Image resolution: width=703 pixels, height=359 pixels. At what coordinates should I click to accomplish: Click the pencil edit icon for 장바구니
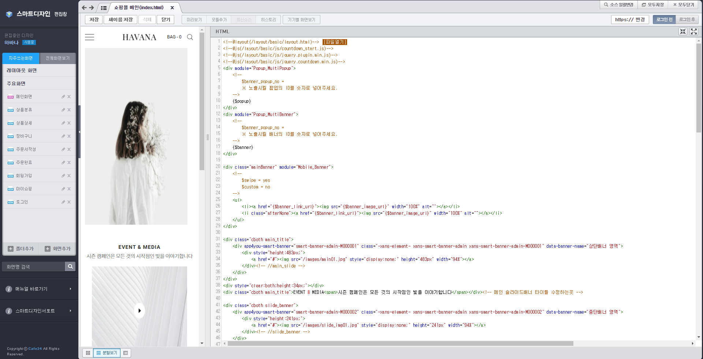(63, 136)
